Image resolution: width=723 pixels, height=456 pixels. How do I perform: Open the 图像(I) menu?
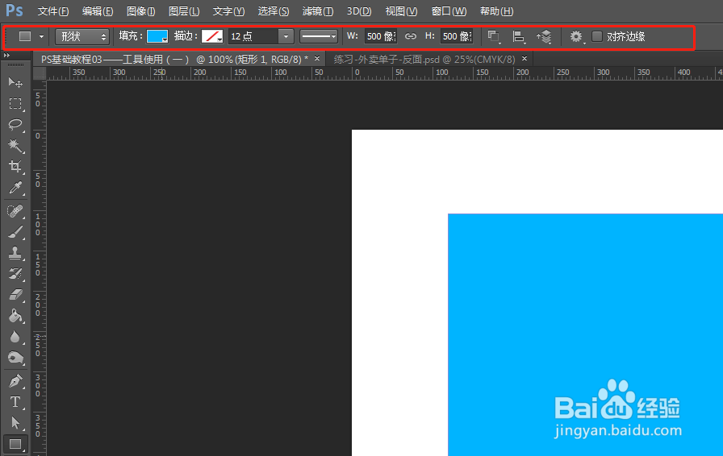pos(141,11)
